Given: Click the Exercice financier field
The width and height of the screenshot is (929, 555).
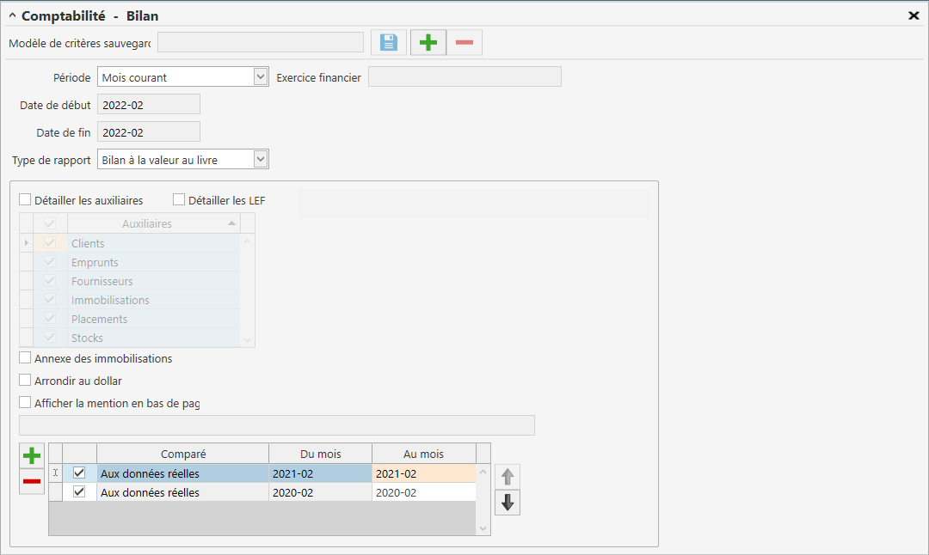Looking at the screenshot, I should [x=464, y=77].
